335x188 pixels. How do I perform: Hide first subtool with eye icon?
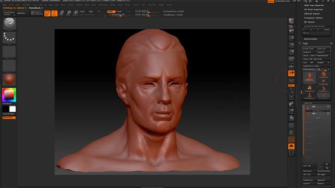[x=328, y=107]
